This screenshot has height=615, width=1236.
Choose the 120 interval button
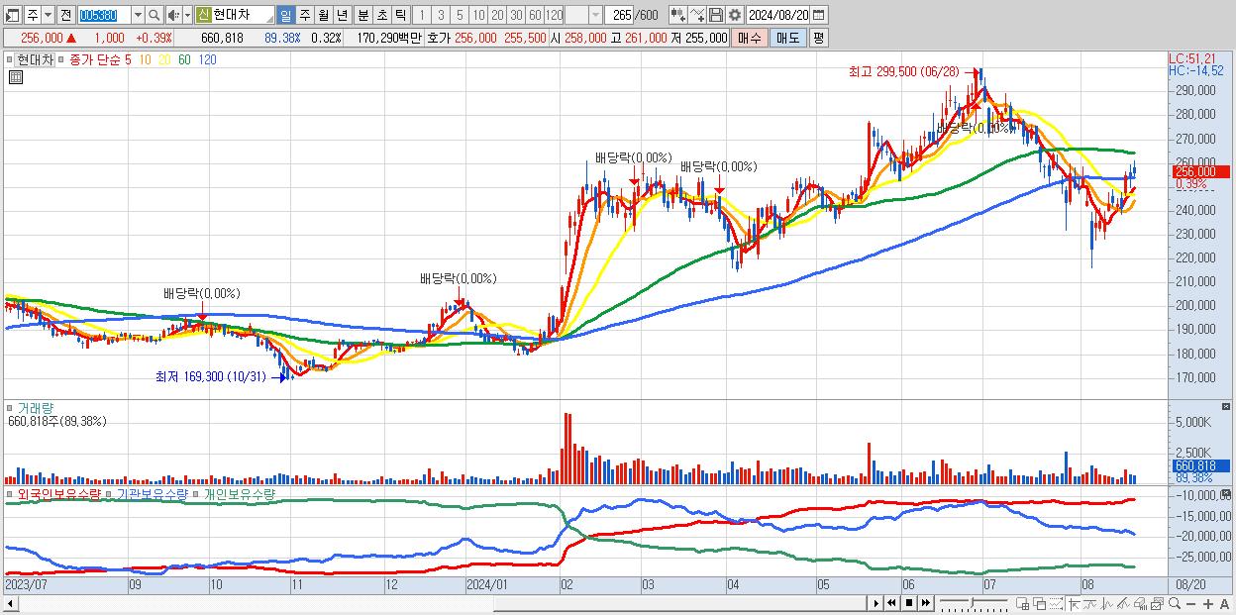[x=555, y=15]
